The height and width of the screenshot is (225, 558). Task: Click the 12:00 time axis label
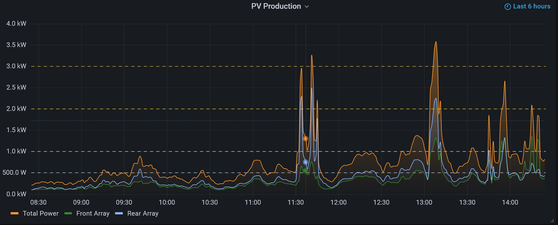pos(338,202)
